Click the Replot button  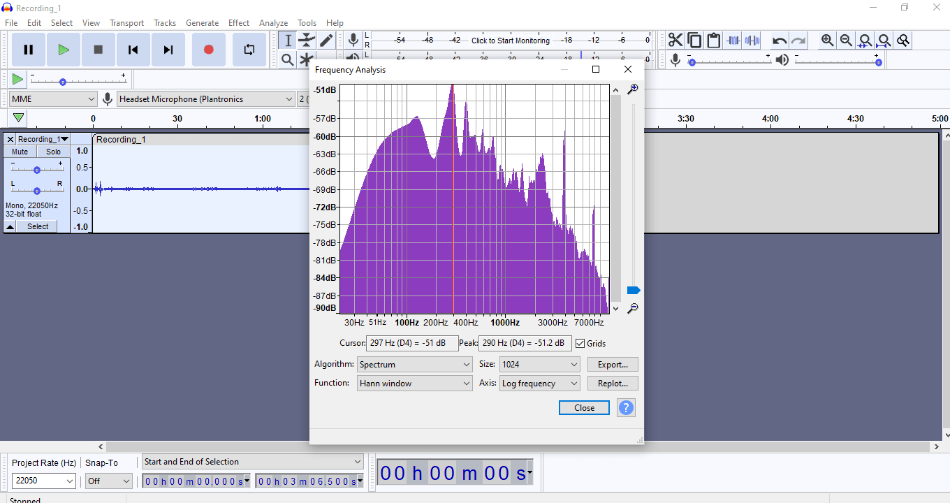click(613, 383)
